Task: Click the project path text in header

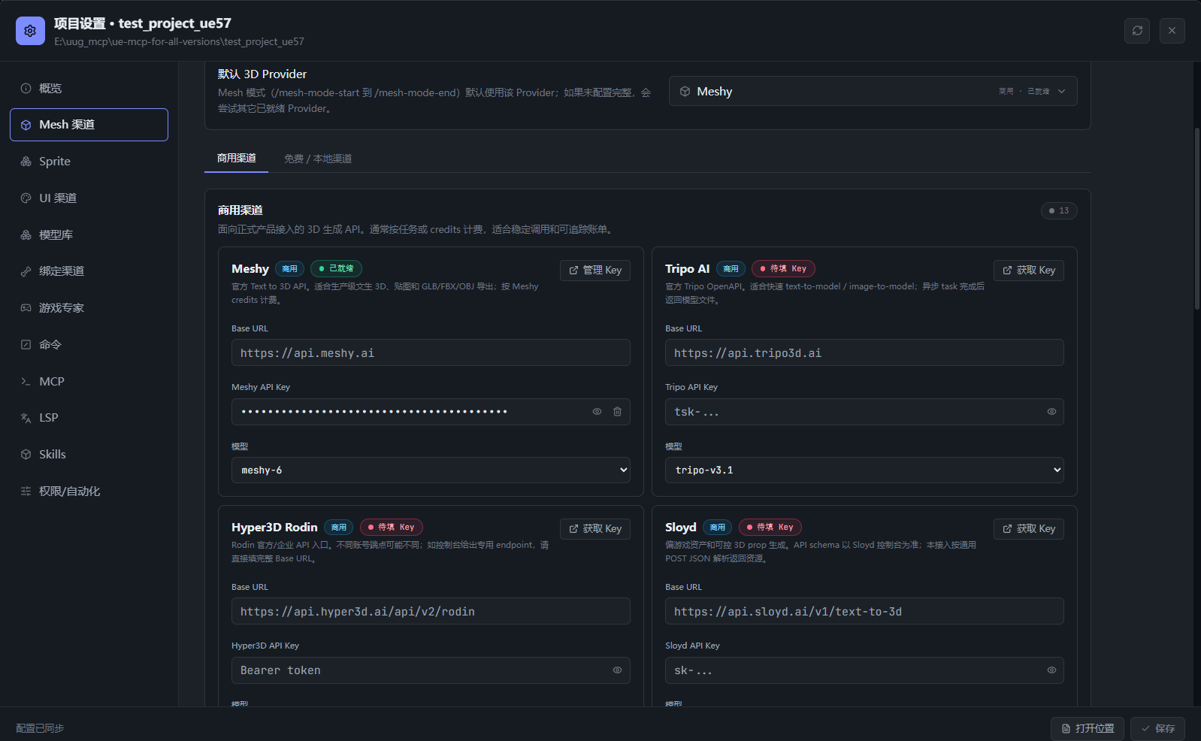Action: point(179,42)
